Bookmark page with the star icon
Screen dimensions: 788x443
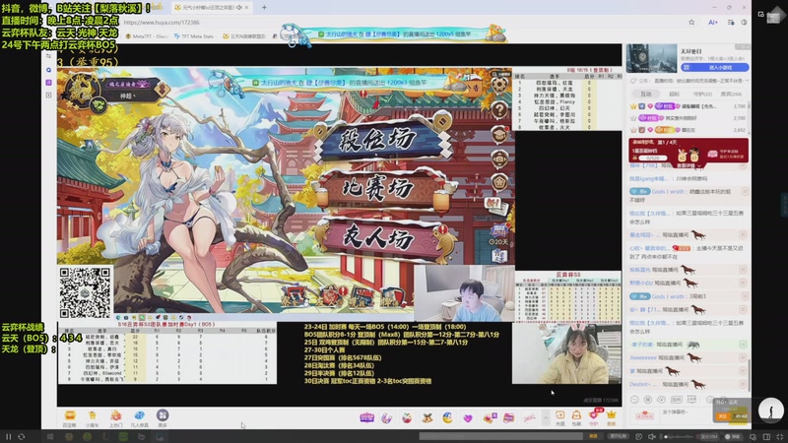pyautogui.click(x=691, y=22)
